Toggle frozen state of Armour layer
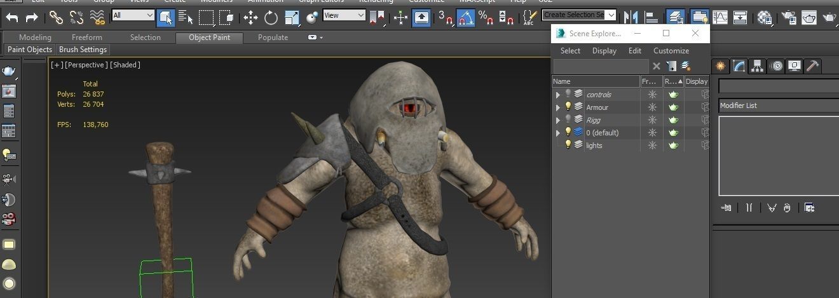The image size is (839, 298). point(652,107)
